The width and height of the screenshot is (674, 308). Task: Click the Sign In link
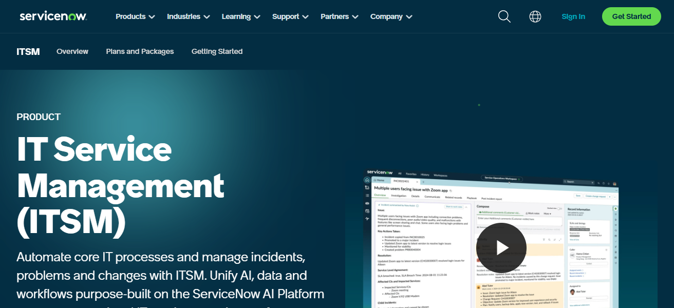pos(573,16)
